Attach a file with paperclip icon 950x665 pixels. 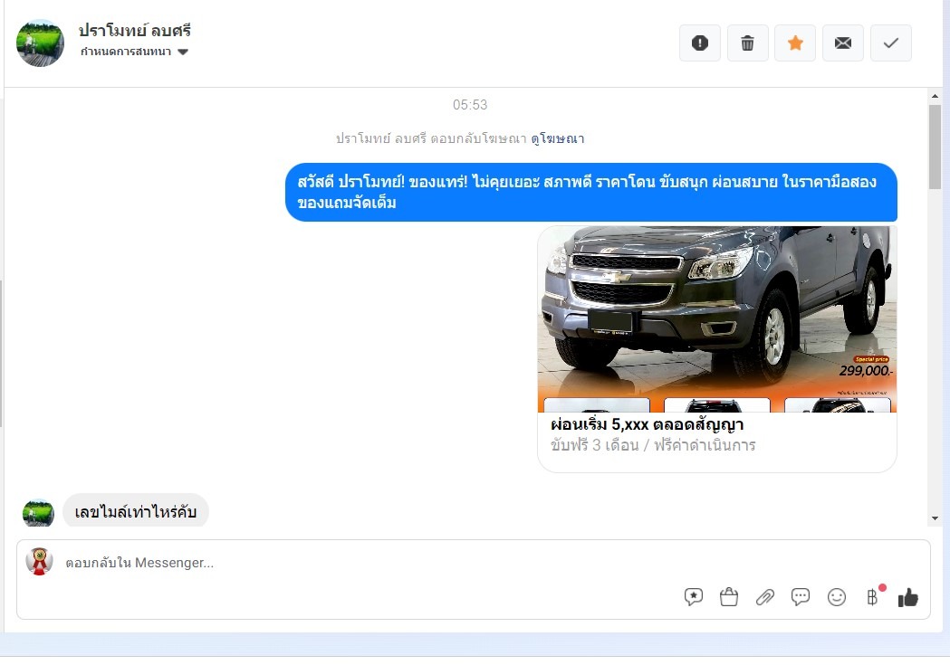tap(764, 597)
